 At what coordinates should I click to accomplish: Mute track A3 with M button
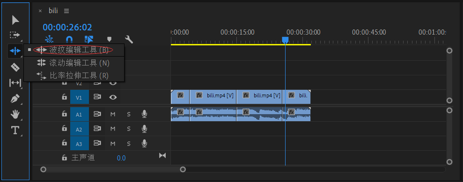[x=112, y=144]
